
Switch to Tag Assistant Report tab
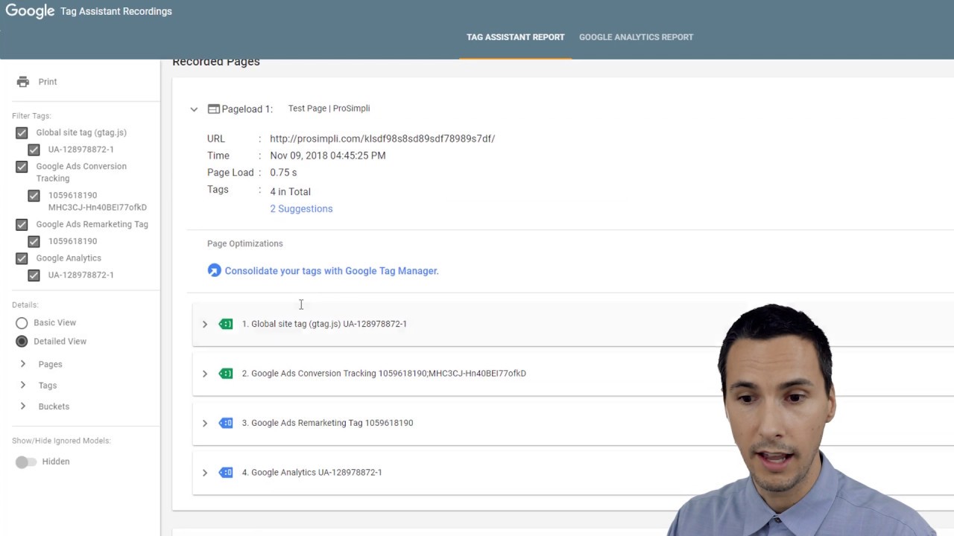pos(516,37)
